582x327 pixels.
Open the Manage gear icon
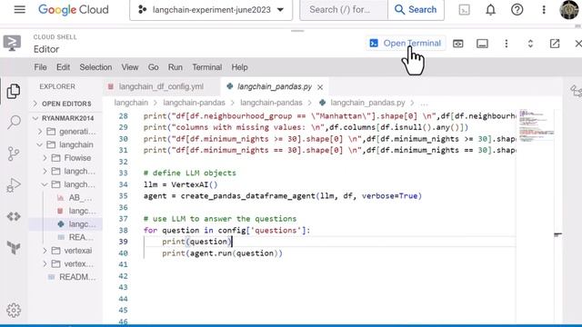coord(14,311)
